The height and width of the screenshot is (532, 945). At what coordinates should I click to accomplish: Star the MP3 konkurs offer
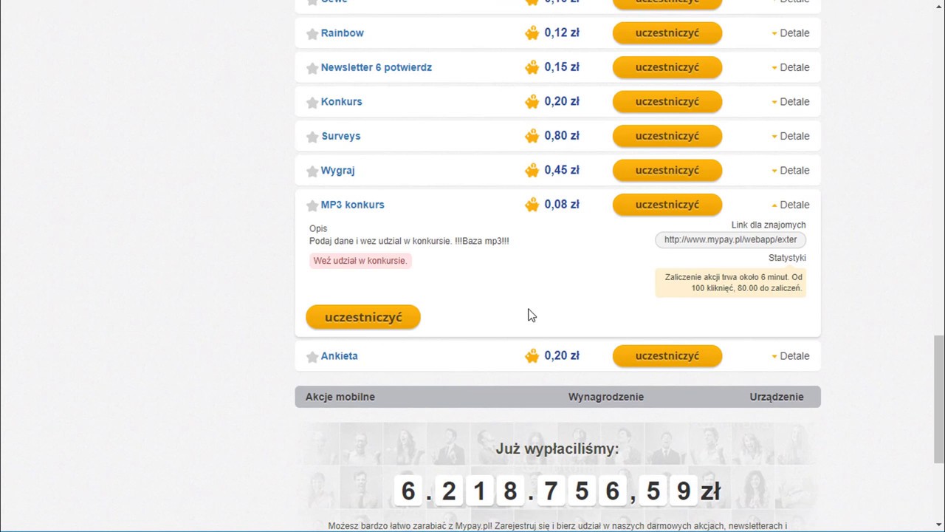click(x=312, y=205)
